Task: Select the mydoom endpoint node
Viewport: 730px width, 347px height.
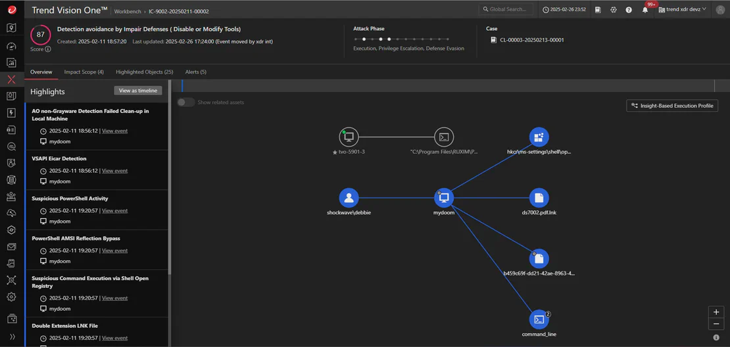Action: [x=444, y=198]
